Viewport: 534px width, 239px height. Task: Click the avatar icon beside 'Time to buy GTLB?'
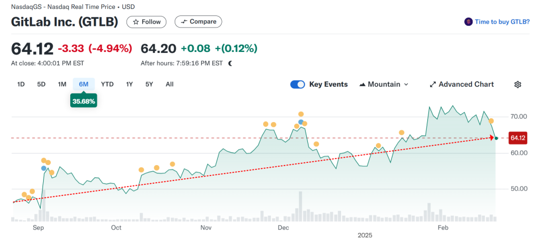[x=468, y=22]
